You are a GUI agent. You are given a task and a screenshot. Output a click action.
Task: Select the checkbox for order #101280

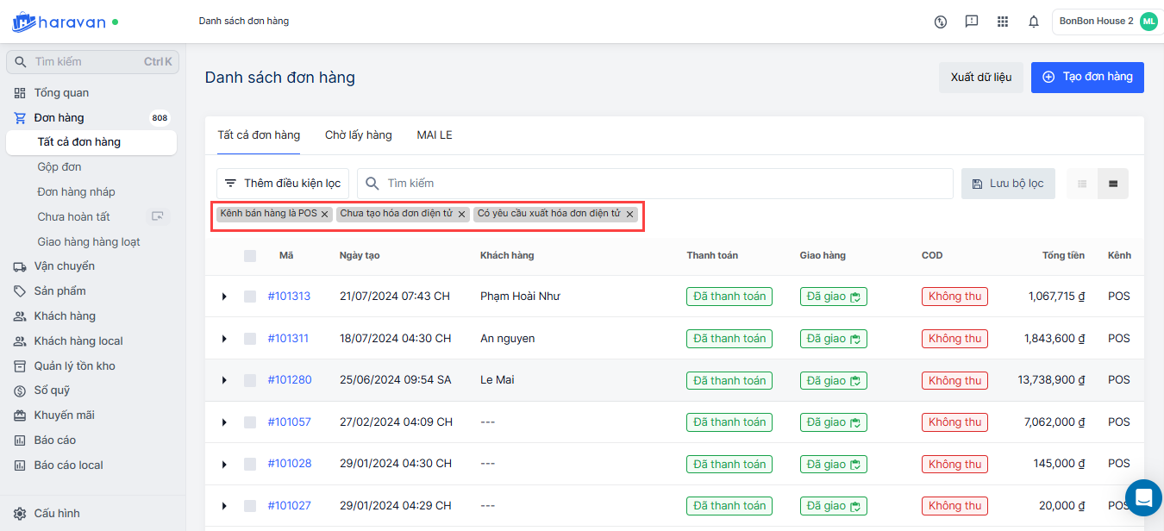click(x=250, y=380)
